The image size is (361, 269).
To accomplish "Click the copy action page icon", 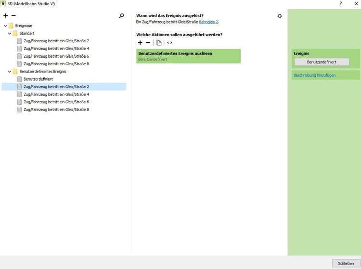I will click(159, 43).
